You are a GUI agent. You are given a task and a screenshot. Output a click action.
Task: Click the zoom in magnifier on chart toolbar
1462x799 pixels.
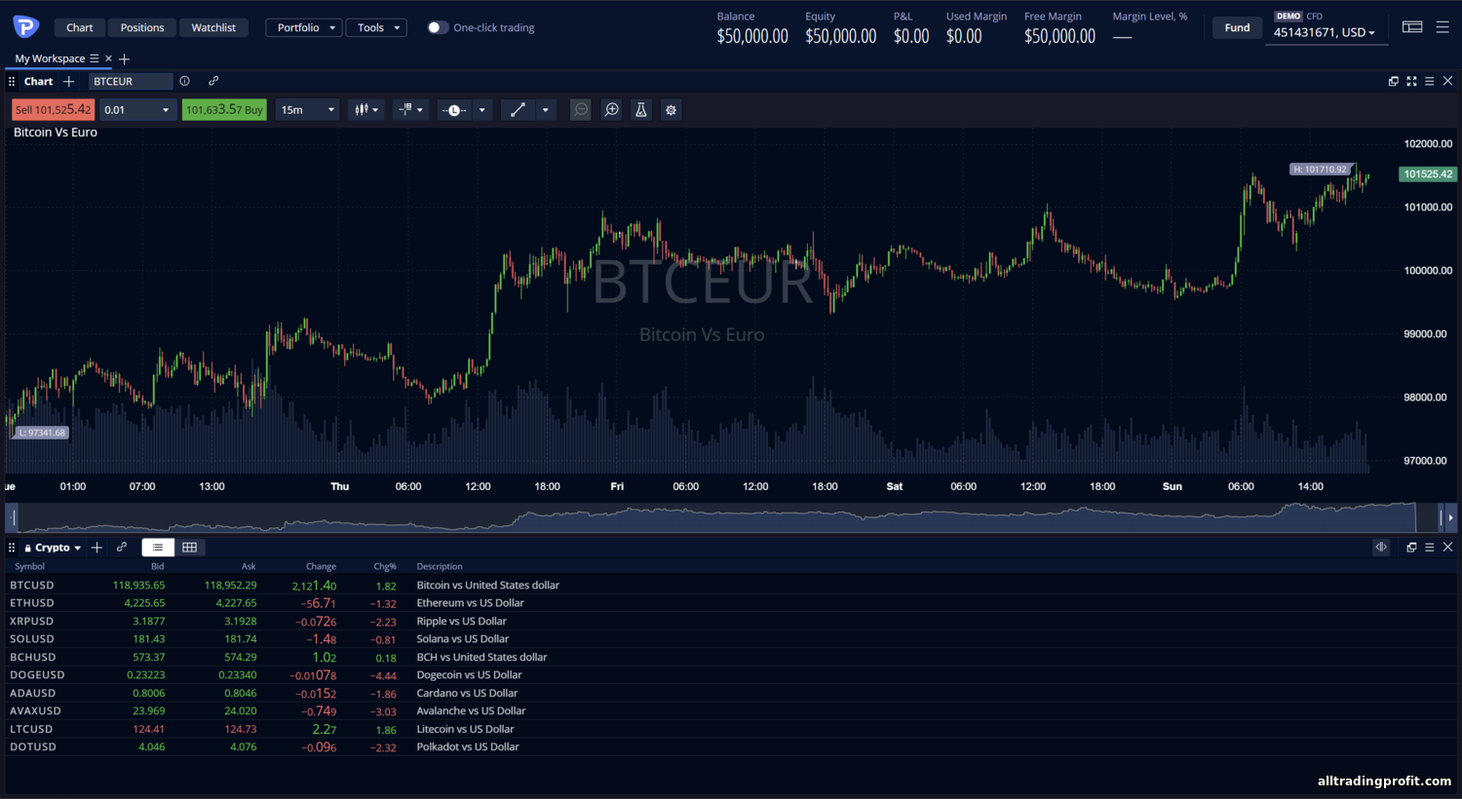pyautogui.click(x=611, y=110)
